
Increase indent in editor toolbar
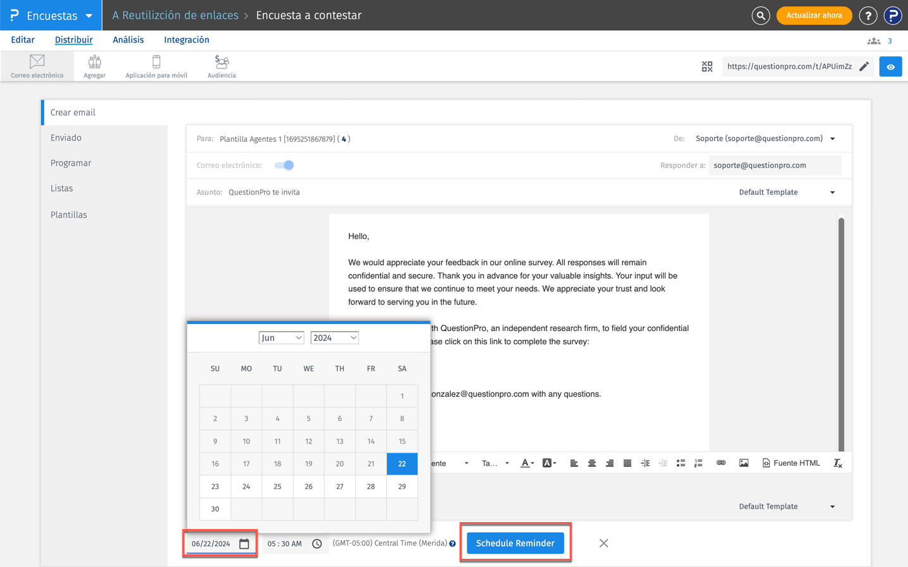coord(645,463)
